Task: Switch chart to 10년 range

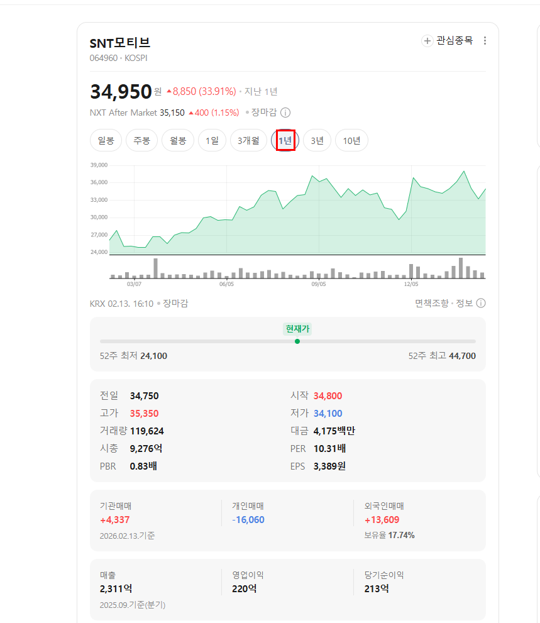Action: 351,141
